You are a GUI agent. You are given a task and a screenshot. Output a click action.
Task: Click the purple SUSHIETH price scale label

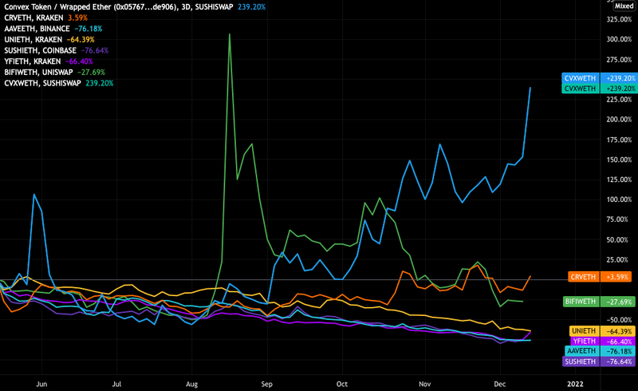(581, 361)
